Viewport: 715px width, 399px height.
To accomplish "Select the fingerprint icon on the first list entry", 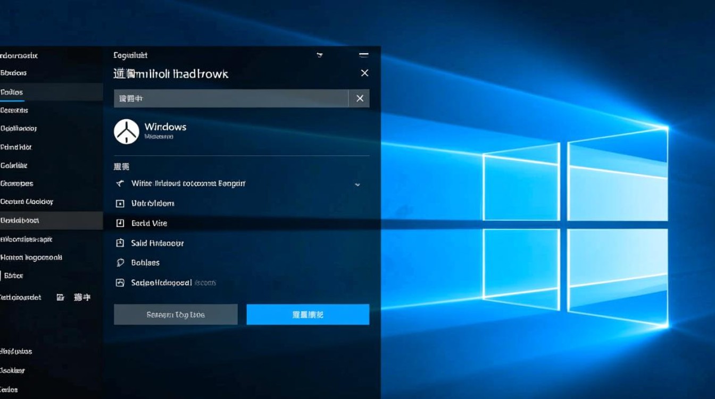I will (x=121, y=183).
